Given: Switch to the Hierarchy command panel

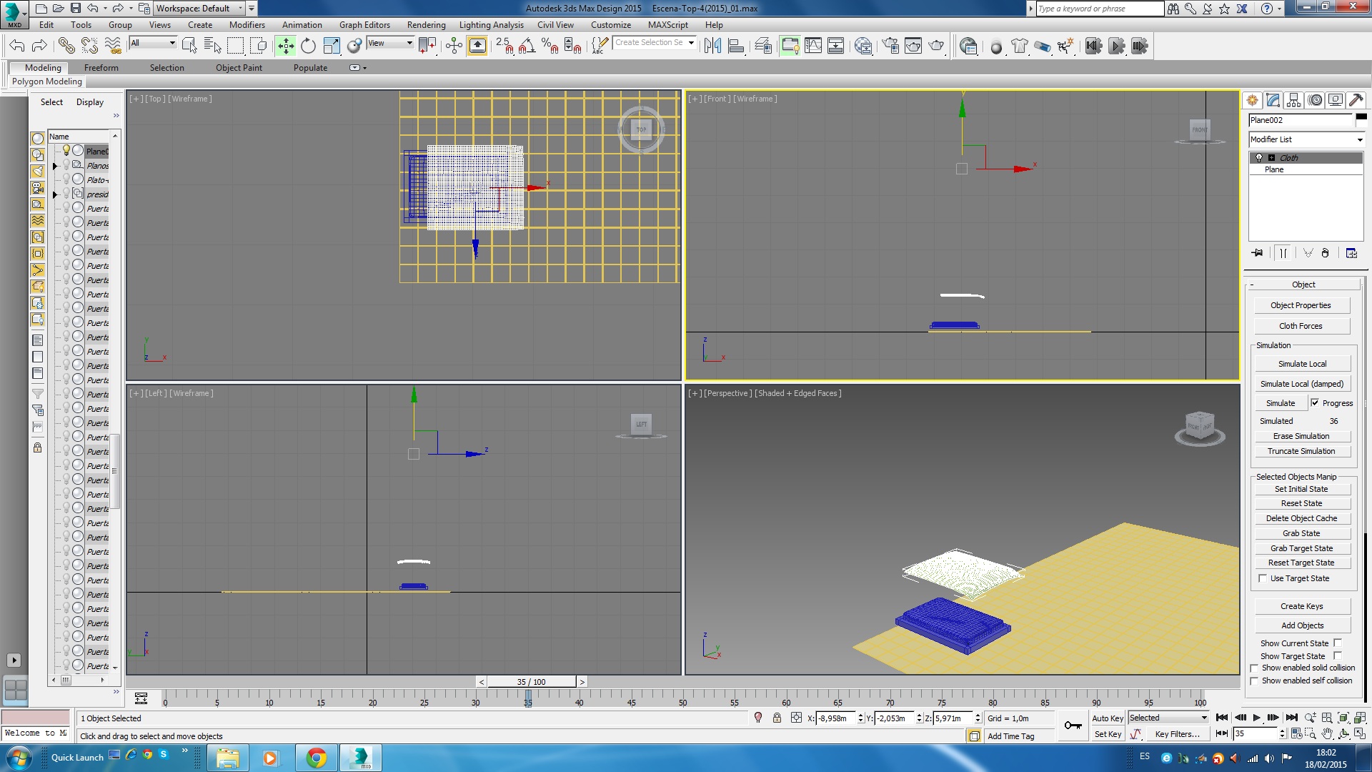Looking at the screenshot, I should 1294,100.
